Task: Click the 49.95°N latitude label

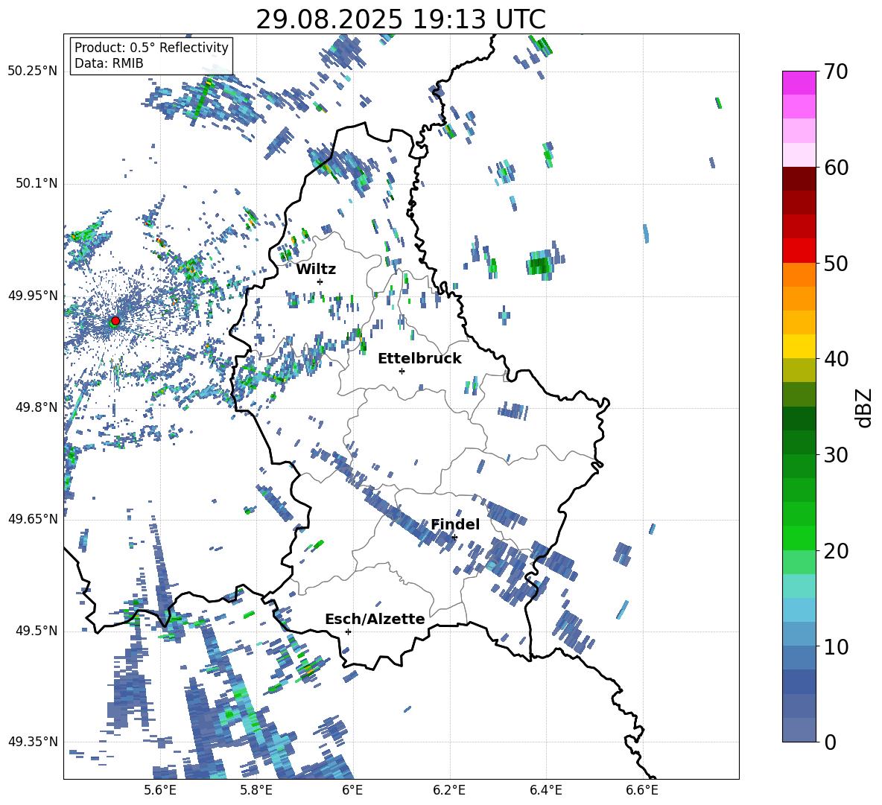Action: (33, 296)
